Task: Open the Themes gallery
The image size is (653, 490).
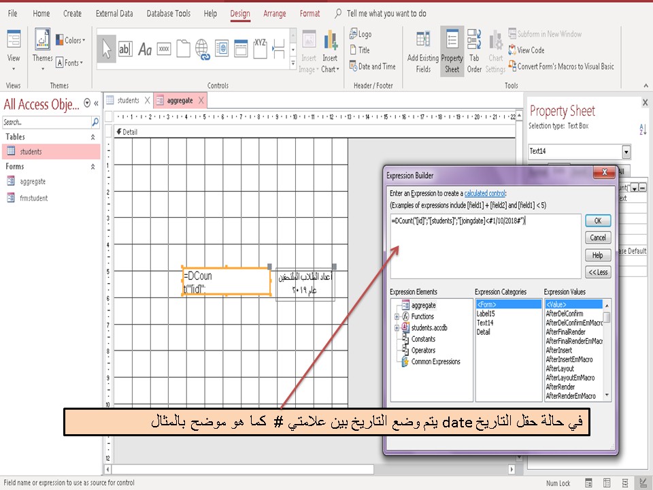Action: pos(42,50)
